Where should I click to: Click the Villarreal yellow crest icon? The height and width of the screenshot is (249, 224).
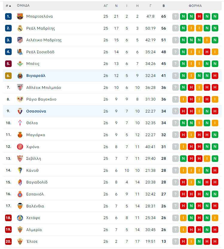coord(20,76)
